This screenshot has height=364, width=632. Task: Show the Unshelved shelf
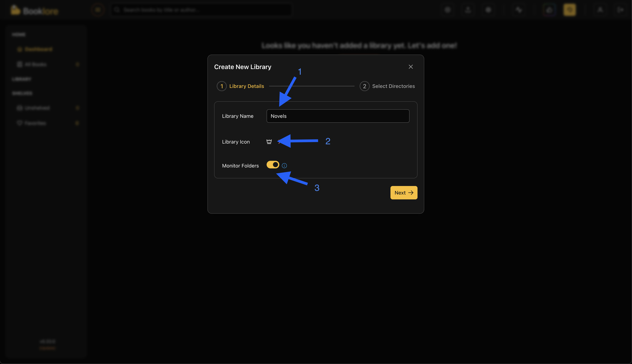tap(37, 108)
